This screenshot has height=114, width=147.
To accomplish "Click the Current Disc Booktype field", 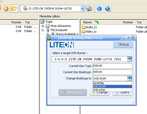I will (112, 72).
